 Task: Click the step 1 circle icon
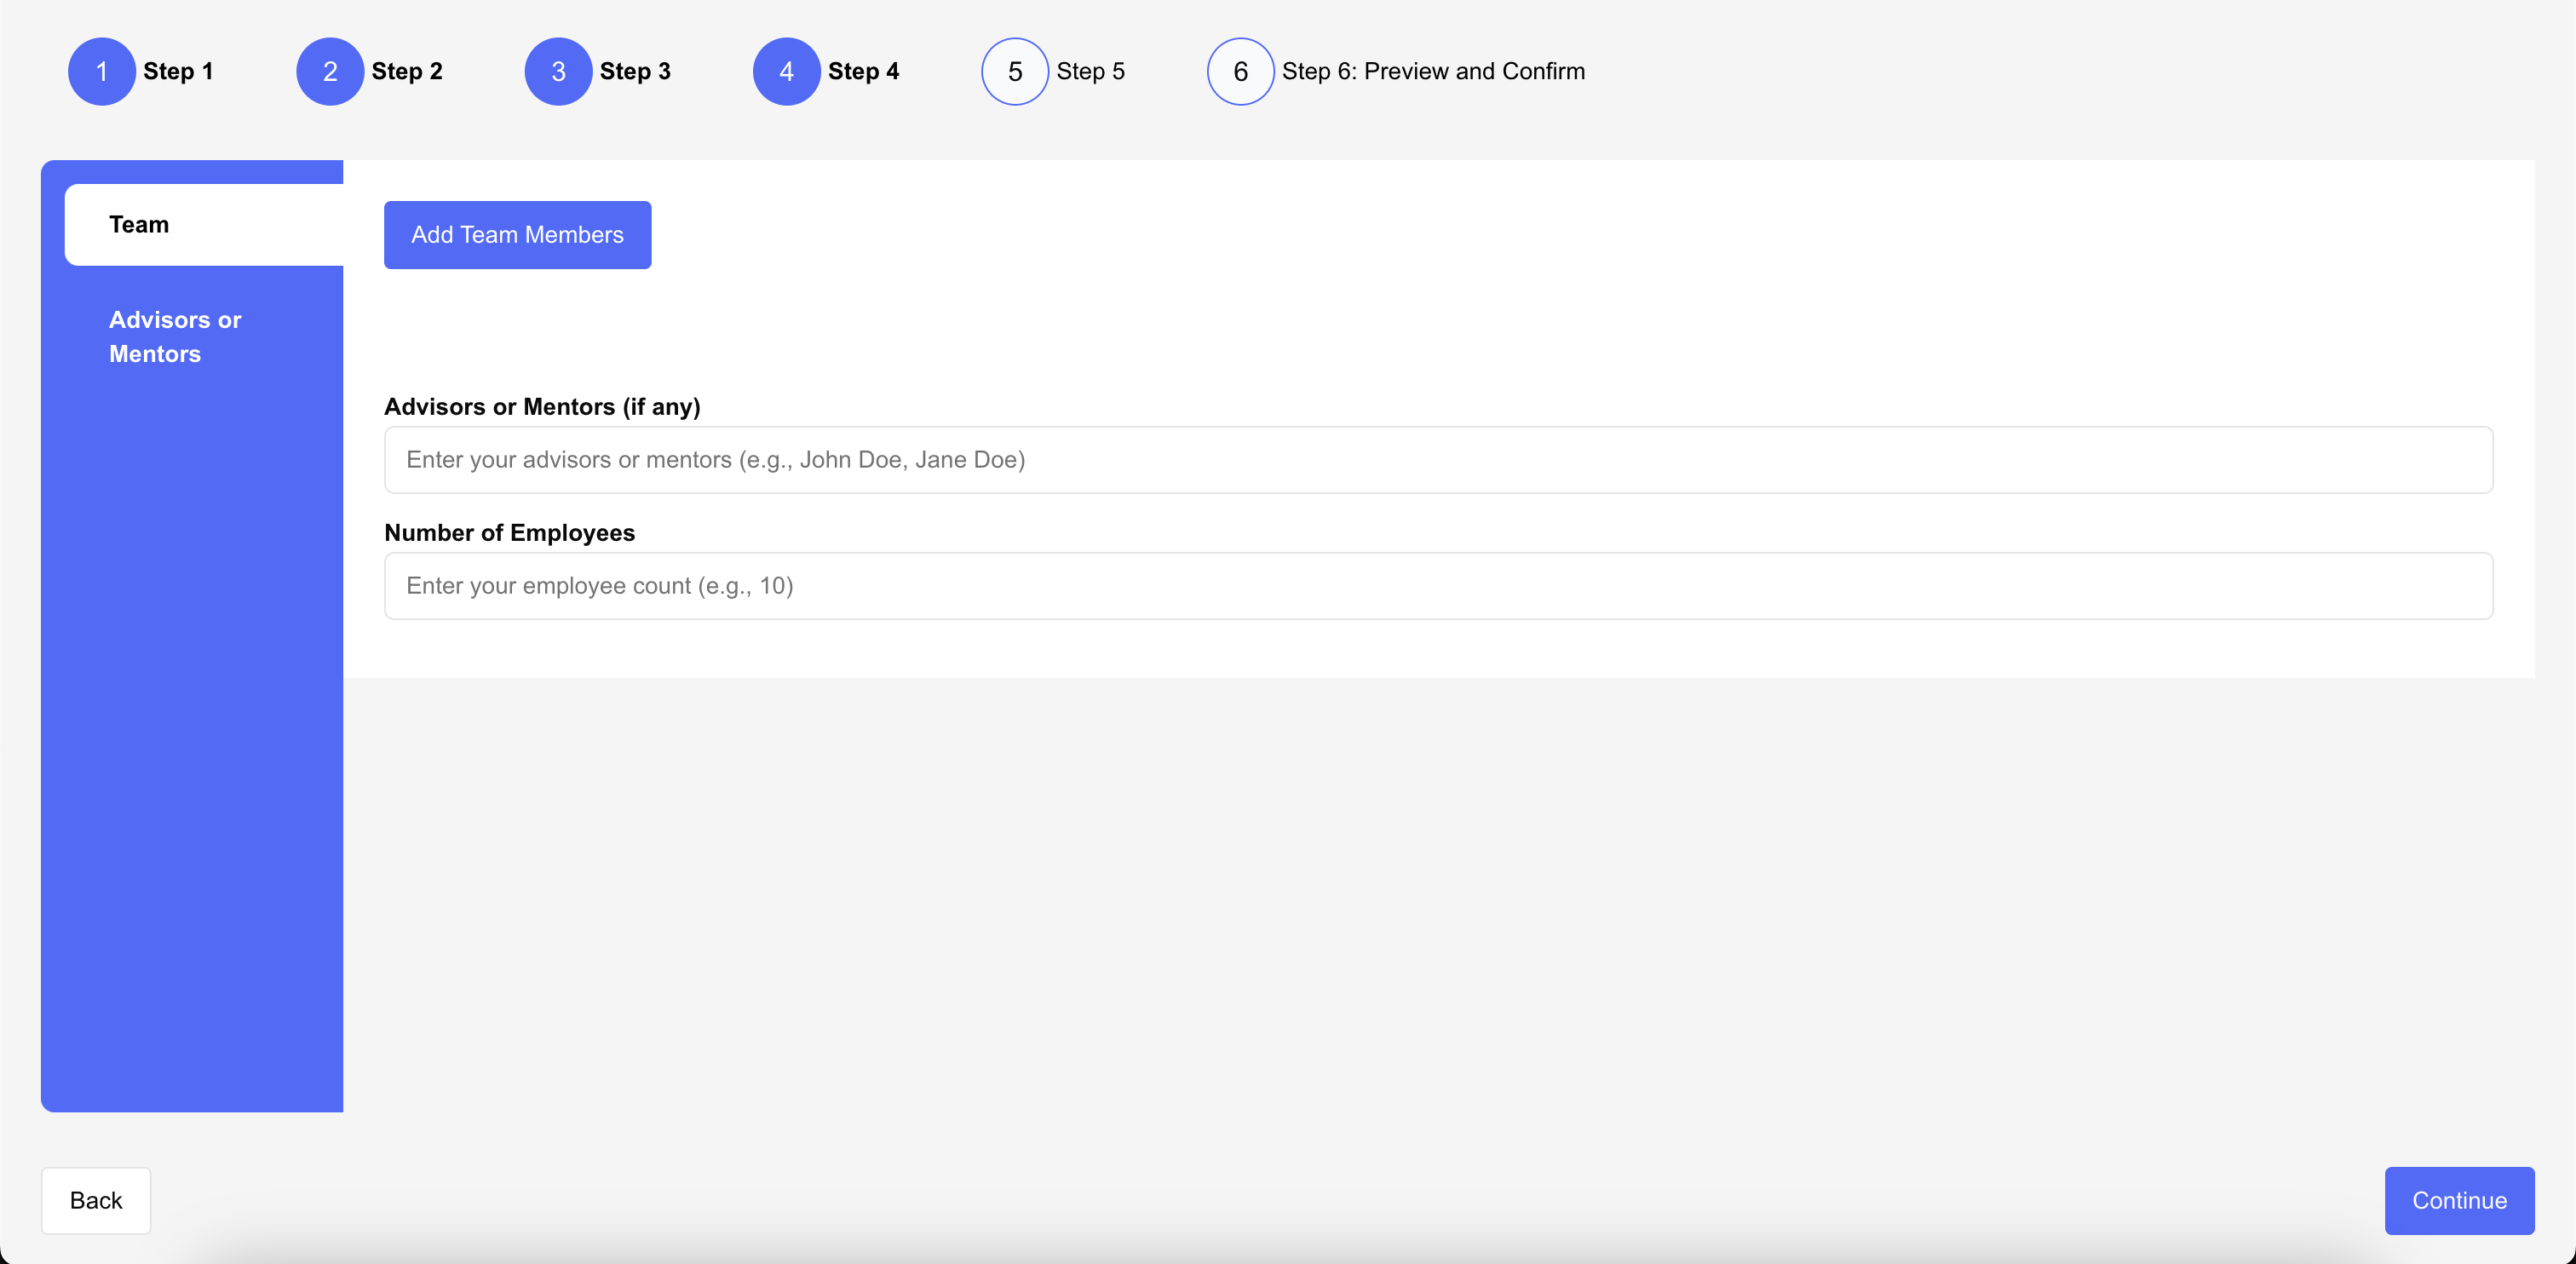click(x=101, y=71)
